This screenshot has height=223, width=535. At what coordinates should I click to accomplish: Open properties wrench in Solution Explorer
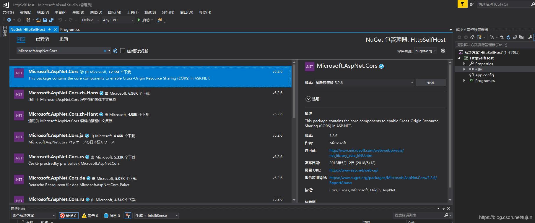tap(530, 37)
